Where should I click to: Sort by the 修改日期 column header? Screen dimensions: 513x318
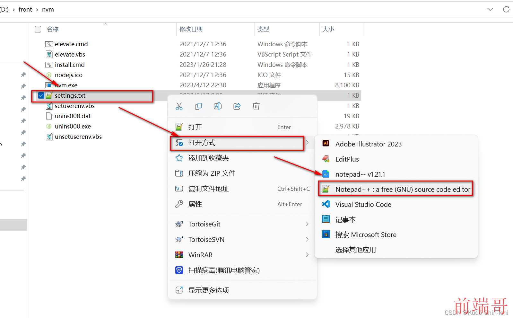(191, 29)
